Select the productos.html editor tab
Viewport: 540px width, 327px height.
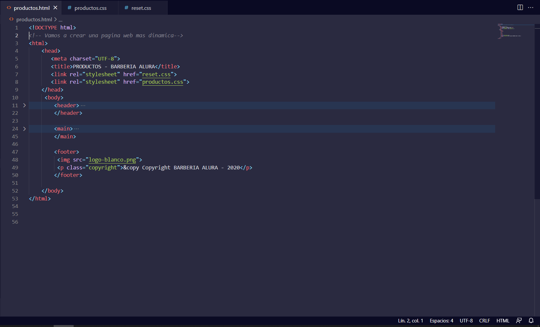32,8
